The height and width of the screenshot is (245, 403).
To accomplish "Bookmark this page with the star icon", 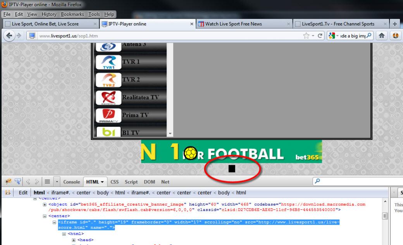I will [x=306, y=36].
